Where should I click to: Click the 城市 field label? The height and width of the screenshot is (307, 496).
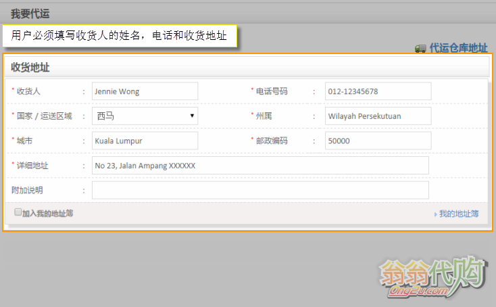pyautogui.click(x=24, y=141)
